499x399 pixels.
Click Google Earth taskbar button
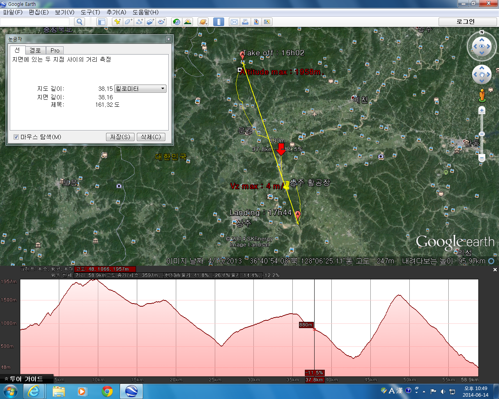point(131,391)
